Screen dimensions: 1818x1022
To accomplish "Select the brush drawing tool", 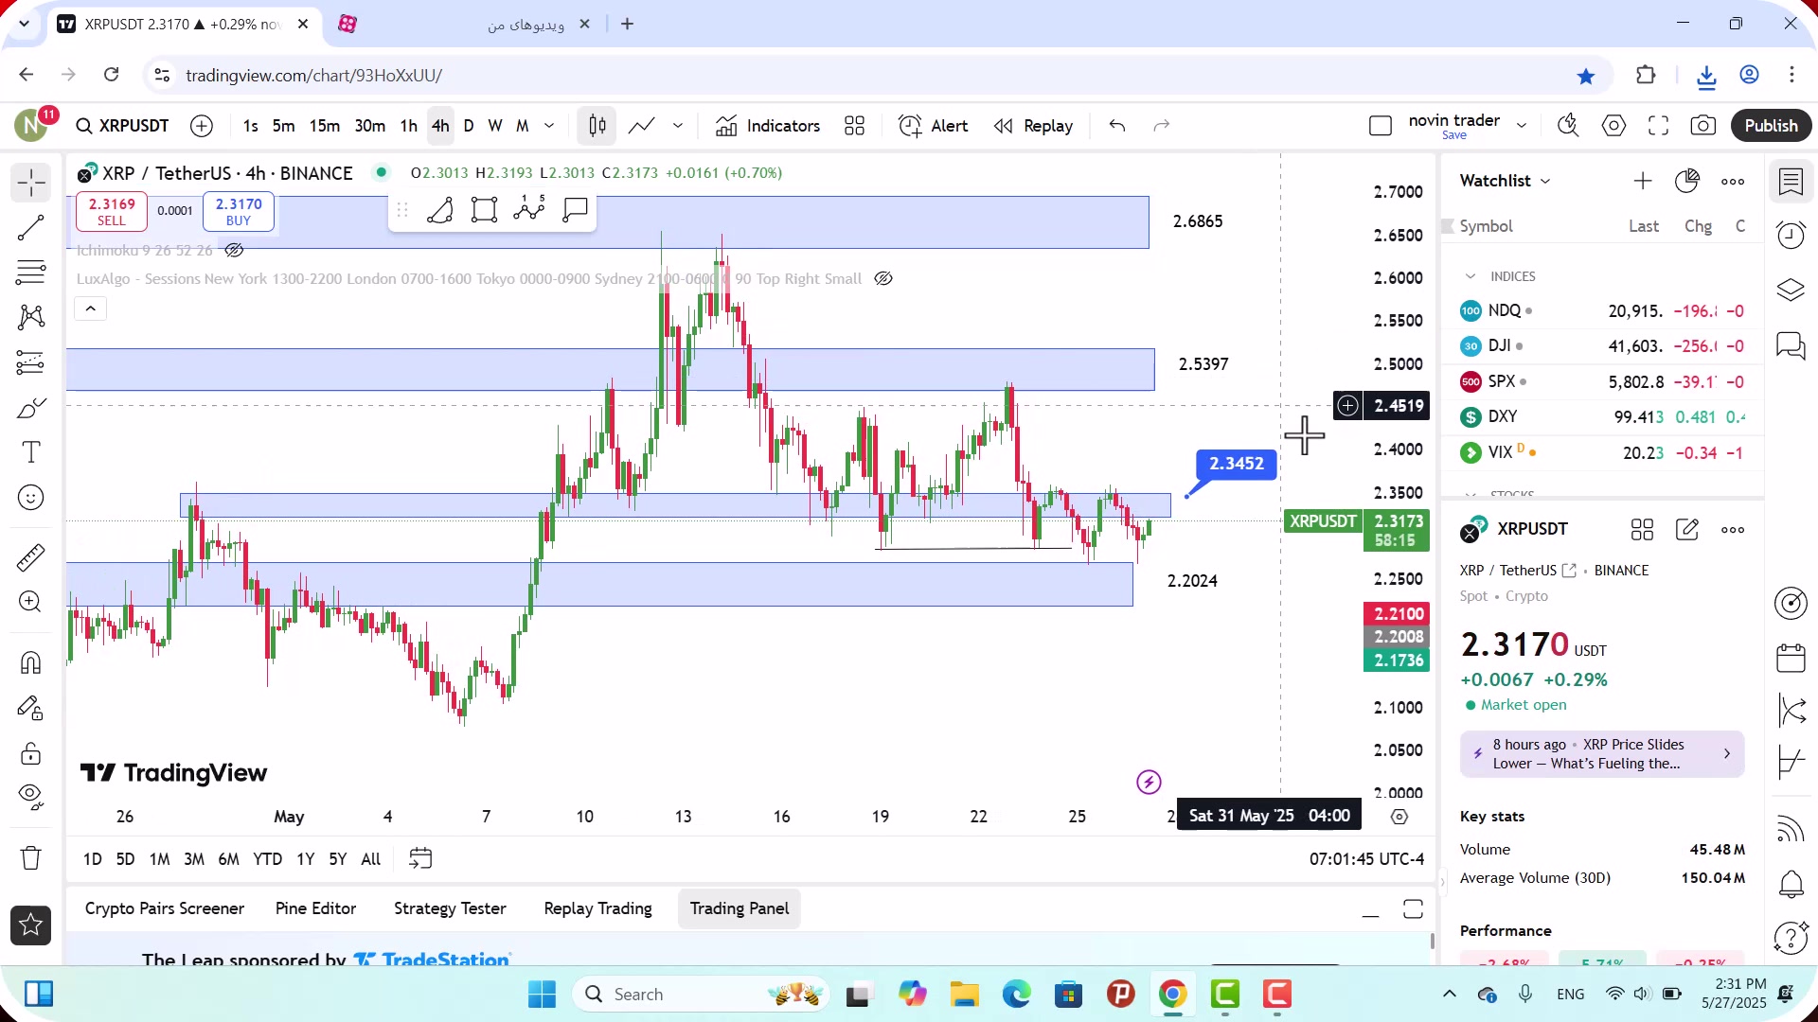I will click(x=30, y=408).
